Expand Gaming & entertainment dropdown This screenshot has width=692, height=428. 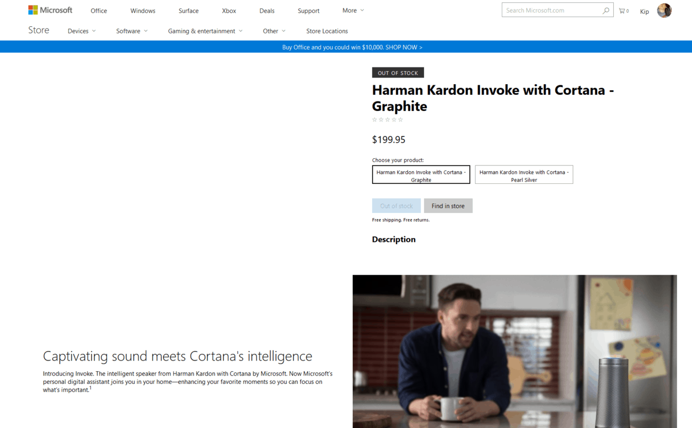(x=205, y=31)
